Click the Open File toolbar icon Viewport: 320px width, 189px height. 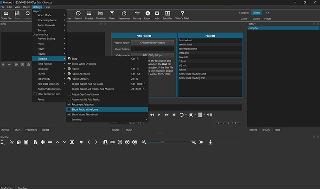(x=6, y=15)
